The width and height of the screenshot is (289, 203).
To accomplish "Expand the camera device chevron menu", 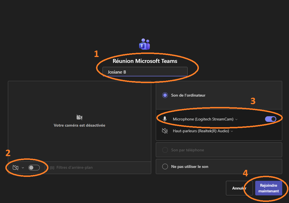I will (x=23, y=168).
